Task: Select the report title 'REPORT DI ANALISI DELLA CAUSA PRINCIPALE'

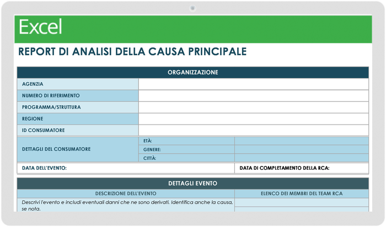Action: click(132, 52)
